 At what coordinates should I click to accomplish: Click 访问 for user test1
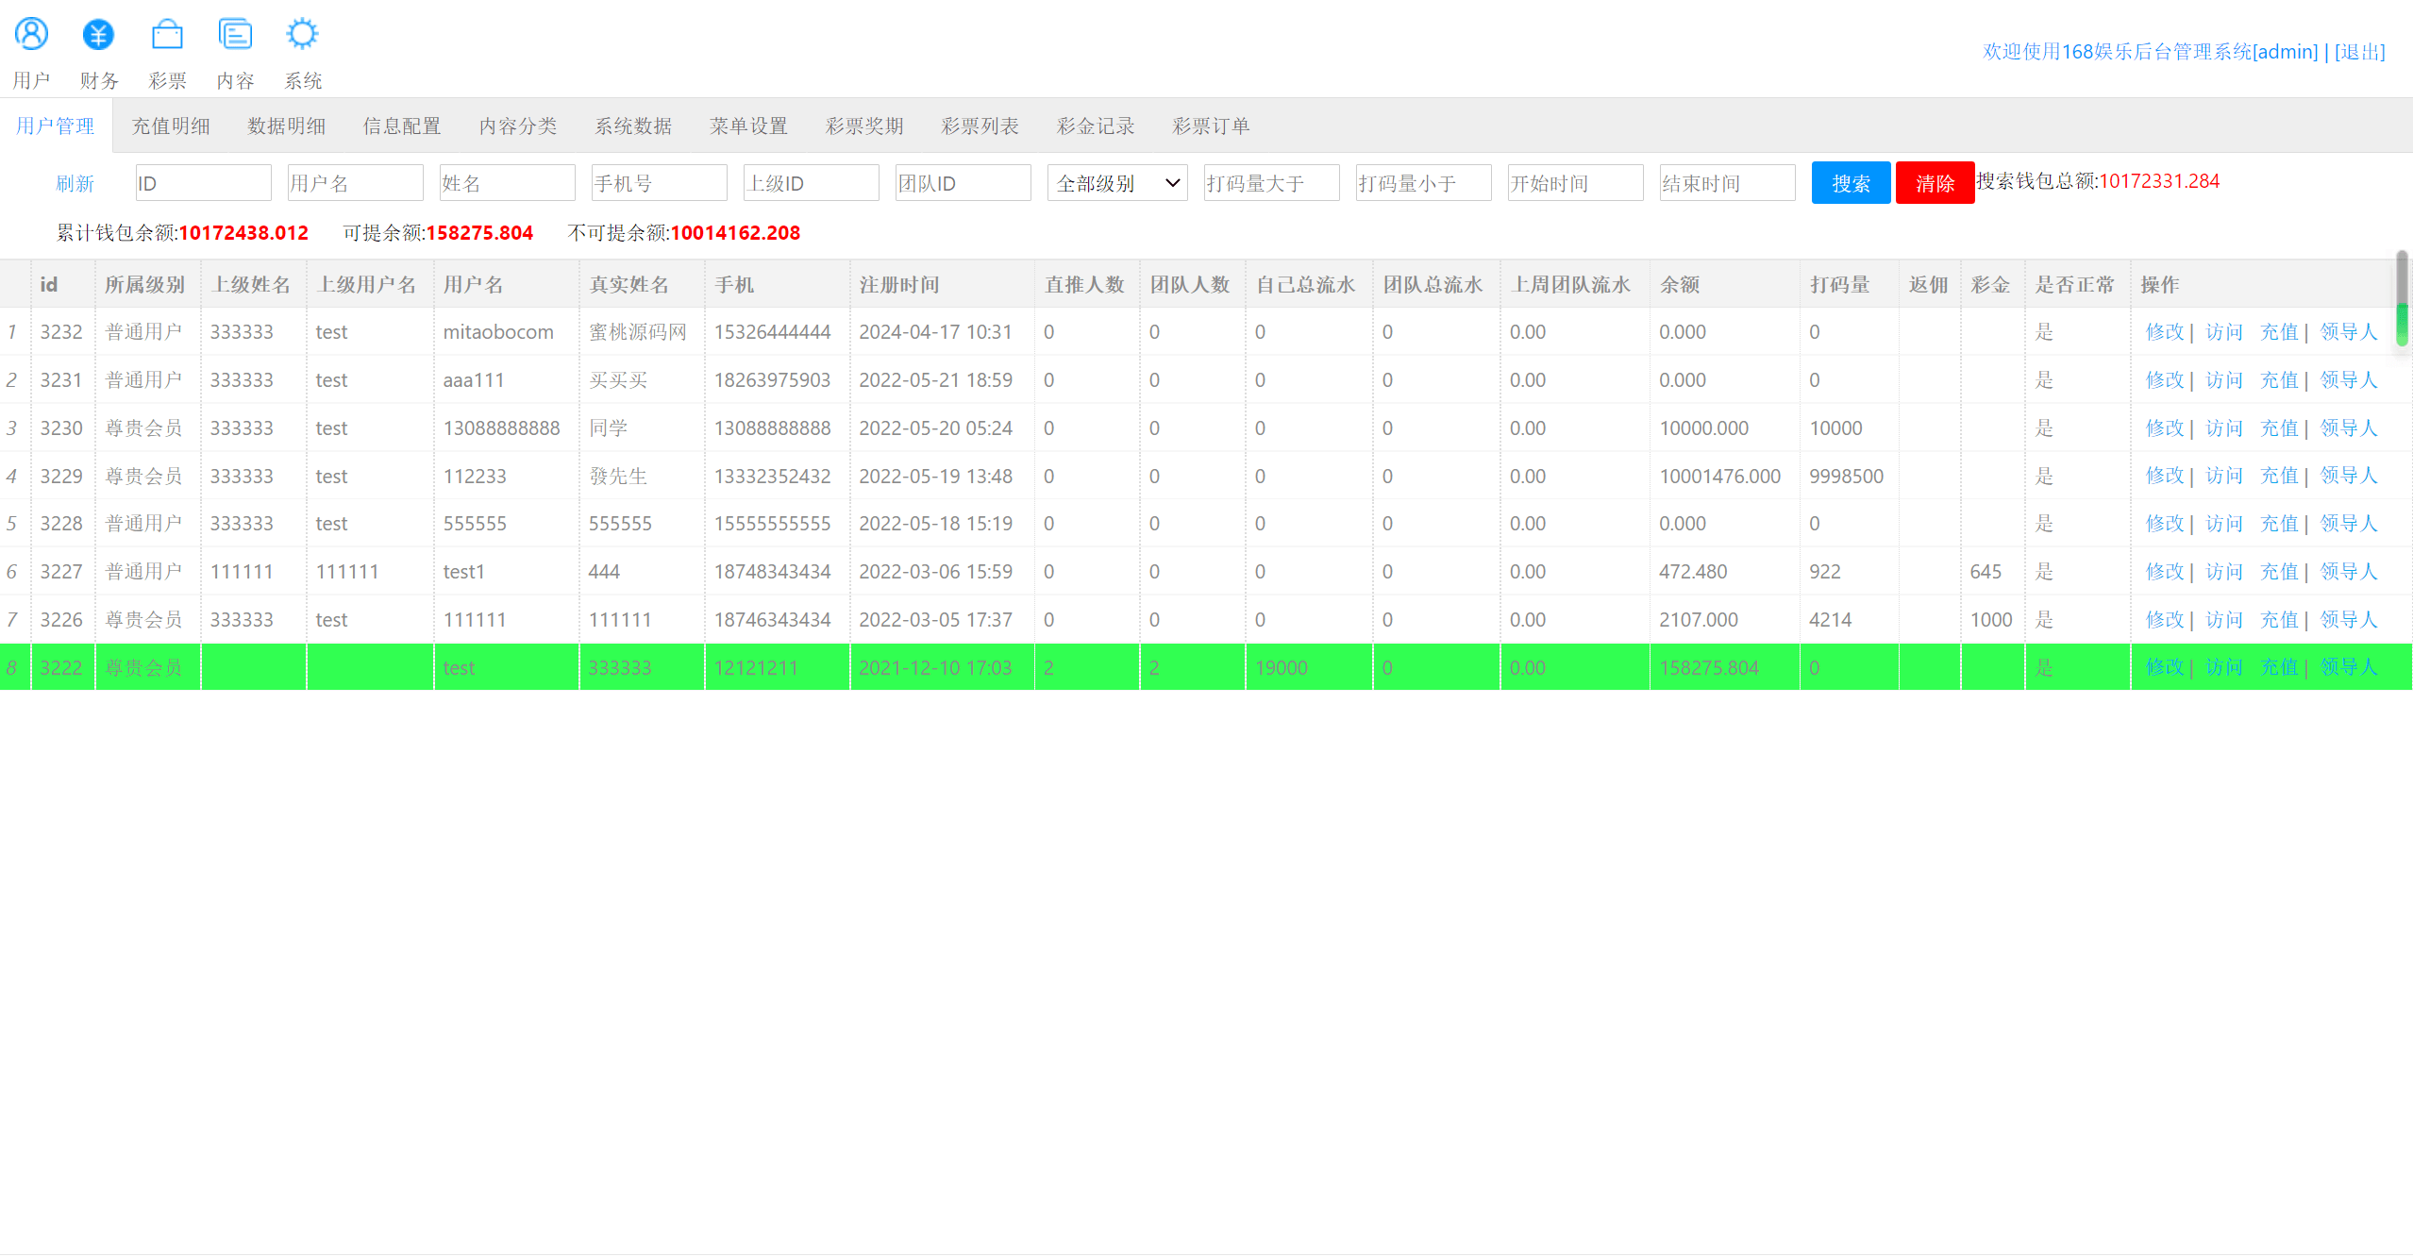pos(2223,572)
